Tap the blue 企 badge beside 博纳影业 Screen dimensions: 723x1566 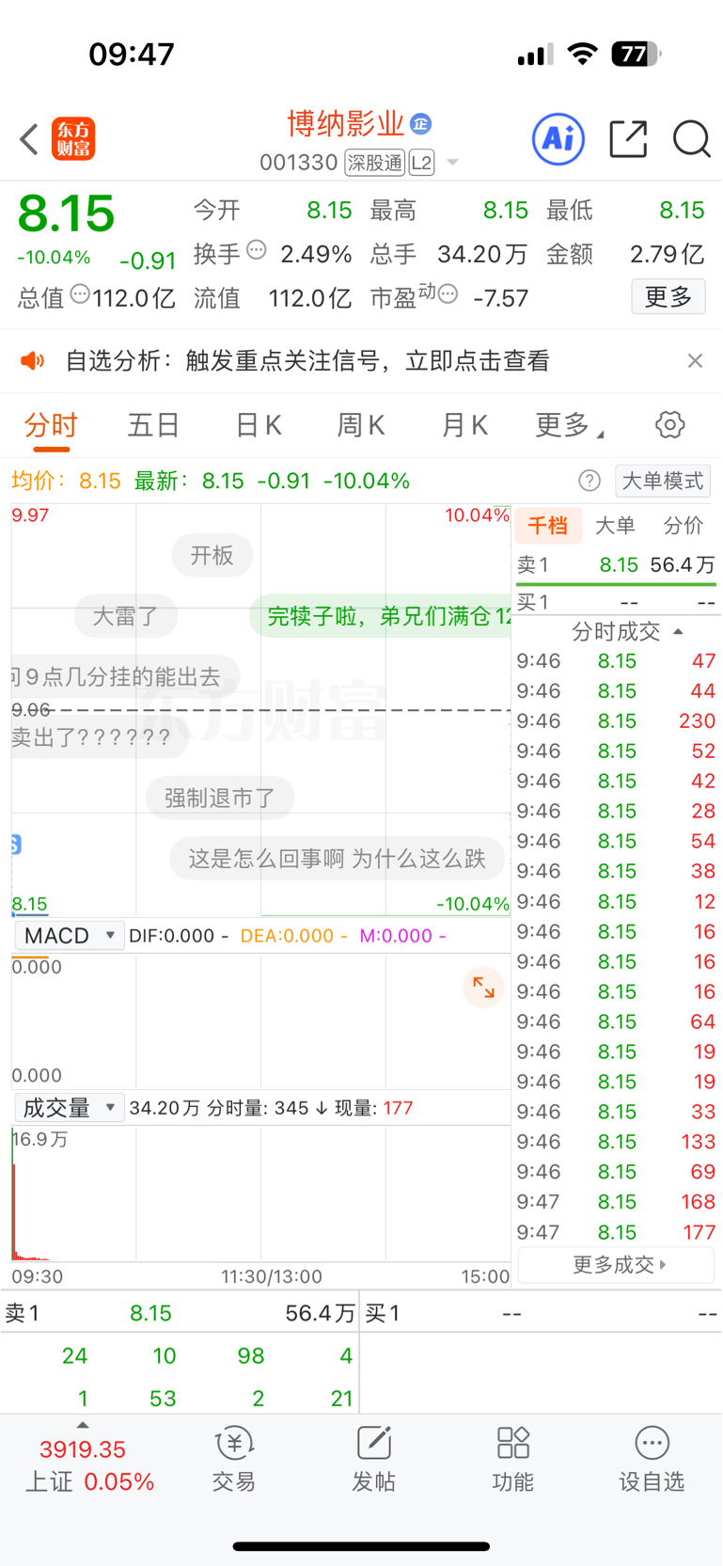421,123
